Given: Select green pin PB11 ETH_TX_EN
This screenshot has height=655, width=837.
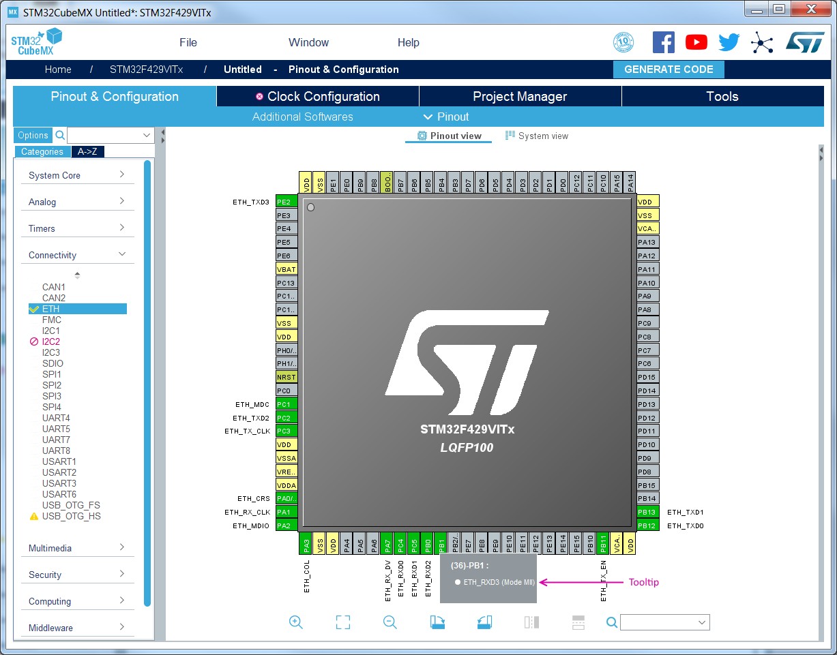Looking at the screenshot, I should pos(603,544).
